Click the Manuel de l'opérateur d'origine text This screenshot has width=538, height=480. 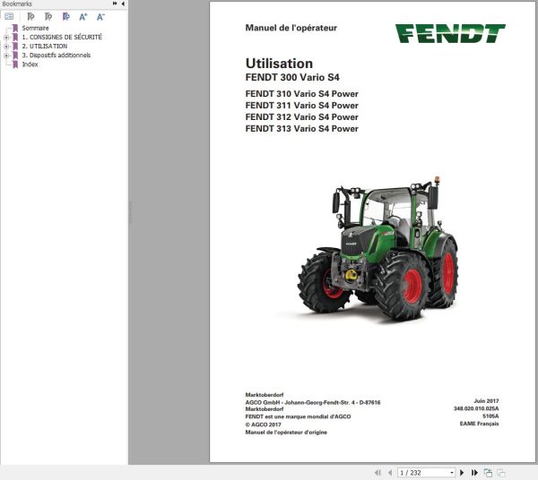[286, 433]
